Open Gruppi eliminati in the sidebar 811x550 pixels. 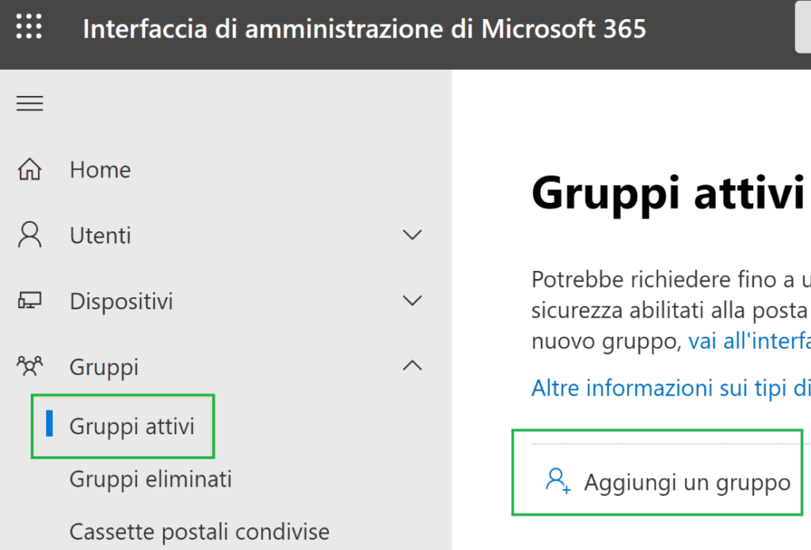coord(150,479)
